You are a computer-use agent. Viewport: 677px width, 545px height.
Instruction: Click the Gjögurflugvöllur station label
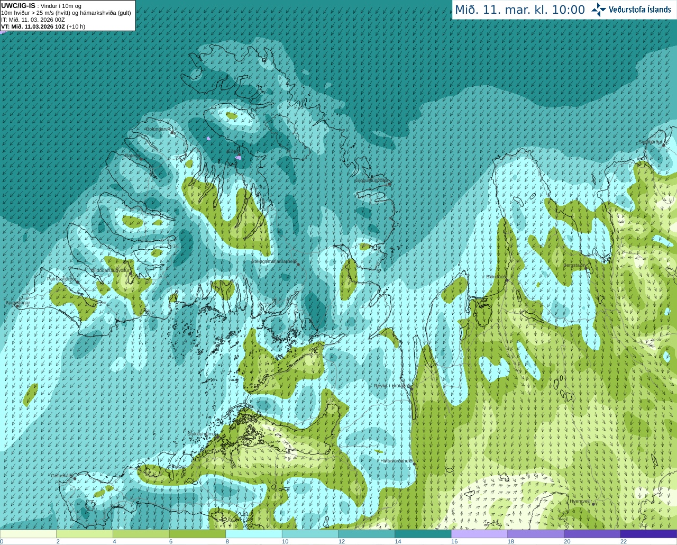tap(372, 180)
